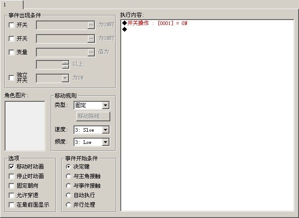This screenshot has height=218, width=299.
Task: Select the 自动执行 trigger radio button
Action: tap(68, 195)
